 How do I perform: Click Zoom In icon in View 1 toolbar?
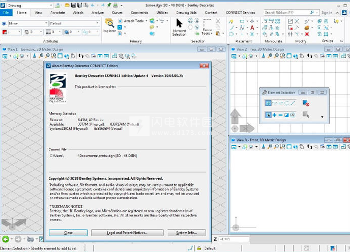coord(41,56)
